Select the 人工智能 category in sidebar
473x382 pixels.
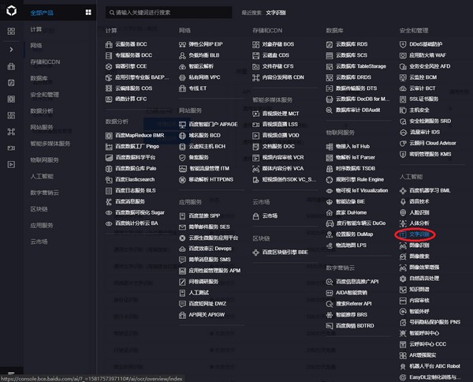tap(43, 176)
